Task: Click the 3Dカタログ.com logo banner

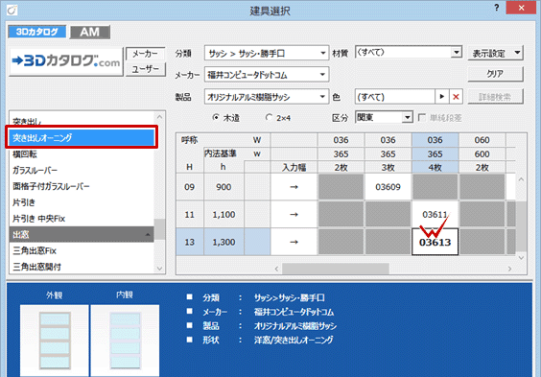Action: tap(66, 61)
